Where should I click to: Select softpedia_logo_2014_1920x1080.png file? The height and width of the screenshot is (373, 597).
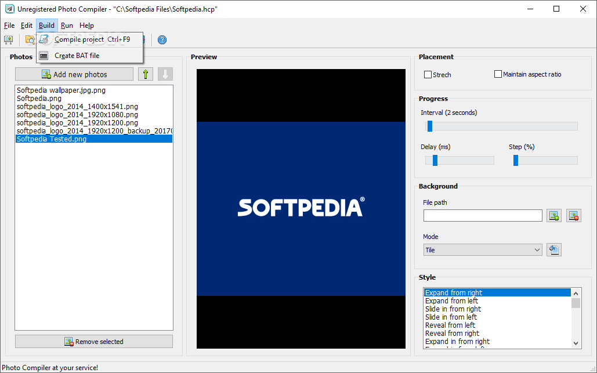point(94,114)
